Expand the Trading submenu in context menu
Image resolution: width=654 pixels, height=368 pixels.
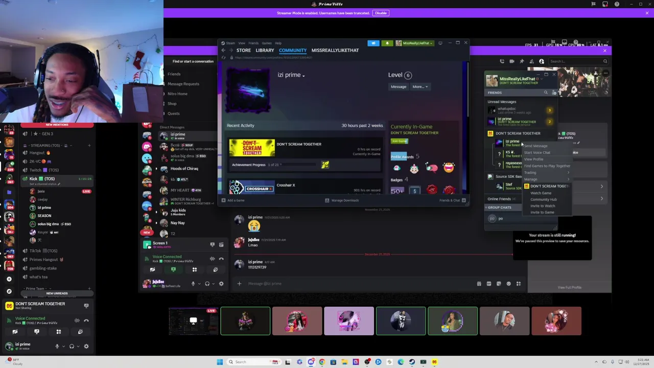546,172
